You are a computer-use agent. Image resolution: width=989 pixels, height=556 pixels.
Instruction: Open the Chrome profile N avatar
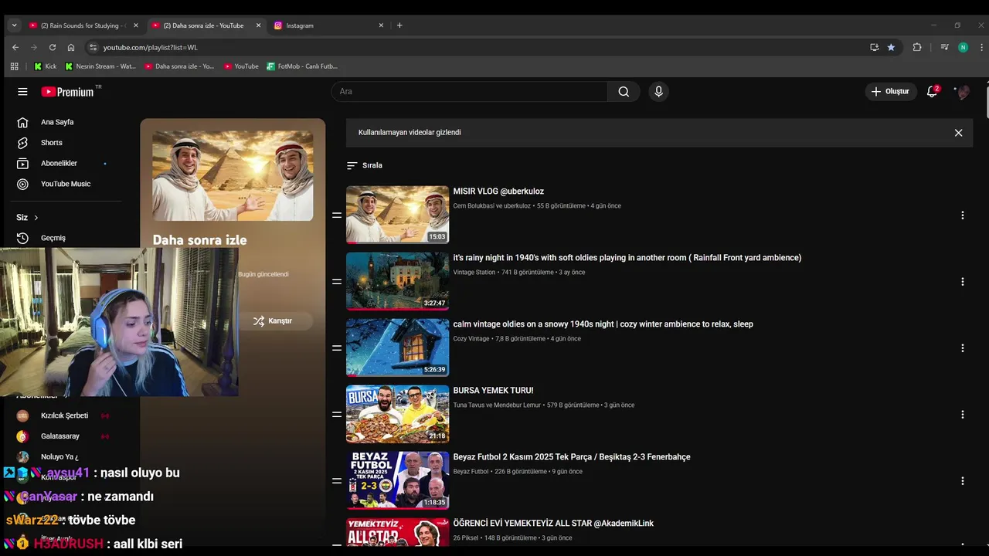(963, 47)
